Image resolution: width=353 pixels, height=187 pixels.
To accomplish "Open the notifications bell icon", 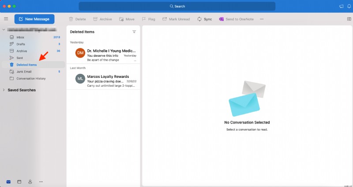I will pos(349,6).
